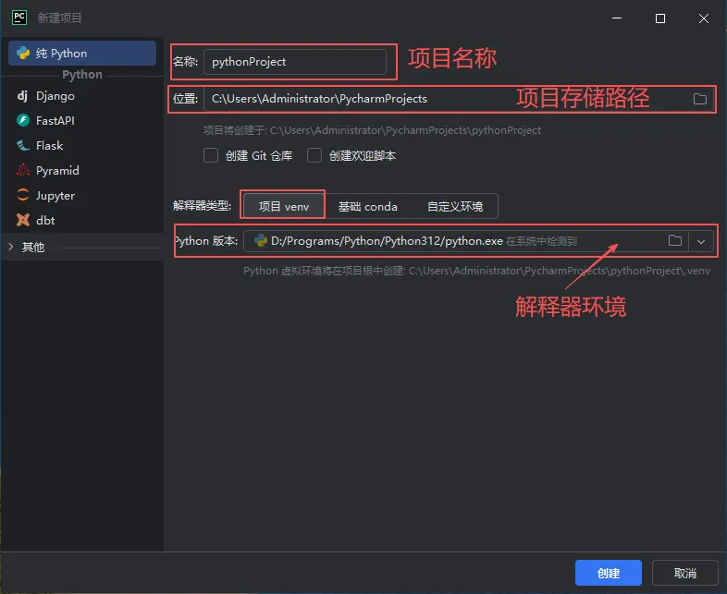Click the PyCharm logo in the title bar
The width and height of the screenshot is (727, 594).
click(x=19, y=18)
